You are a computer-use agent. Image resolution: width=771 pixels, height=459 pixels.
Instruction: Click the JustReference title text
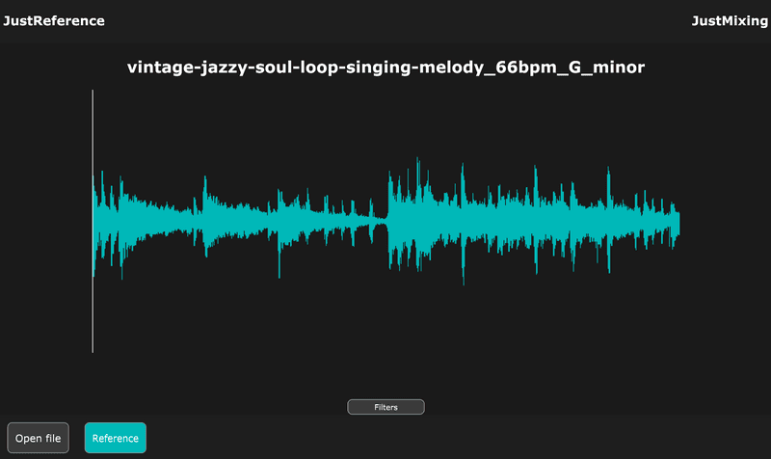pos(54,20)
